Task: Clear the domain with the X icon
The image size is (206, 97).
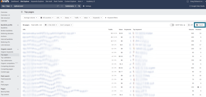Action: [62, 6]
